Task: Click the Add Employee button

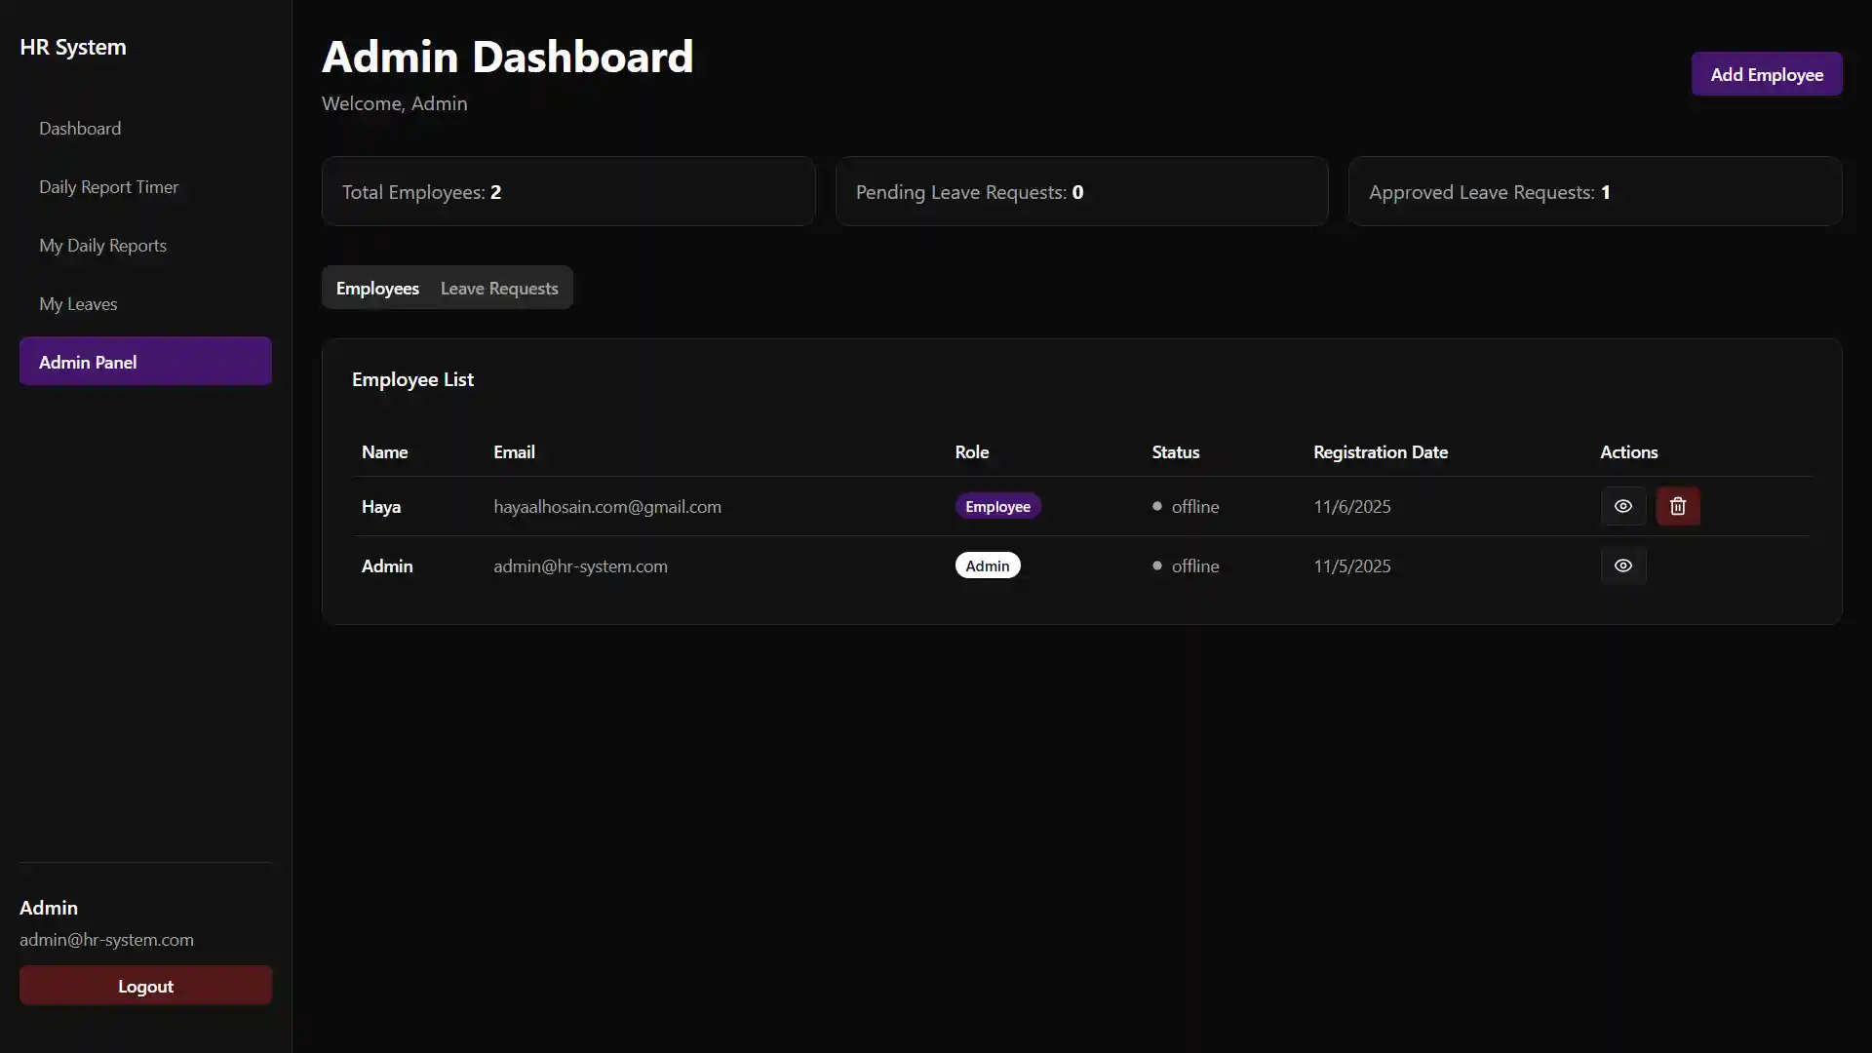Action: pyautogui.click(x=1766, y=74)
